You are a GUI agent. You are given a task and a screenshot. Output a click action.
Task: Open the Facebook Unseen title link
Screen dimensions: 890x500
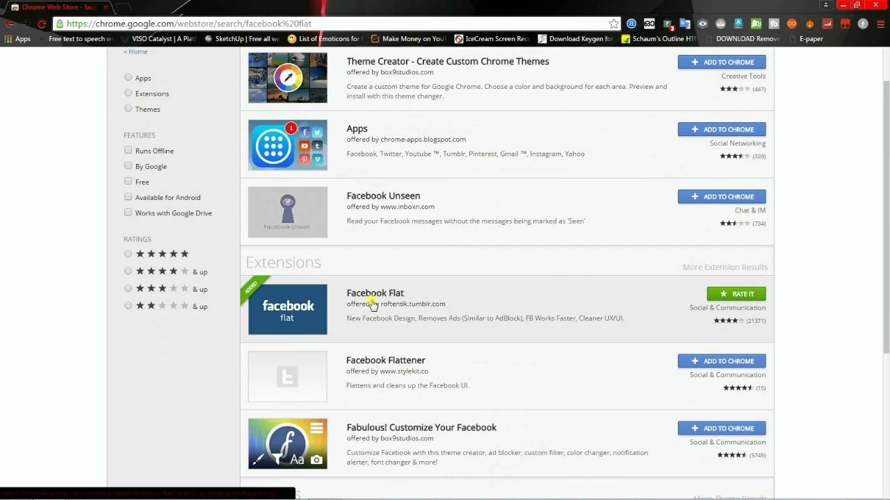[383, 196]
